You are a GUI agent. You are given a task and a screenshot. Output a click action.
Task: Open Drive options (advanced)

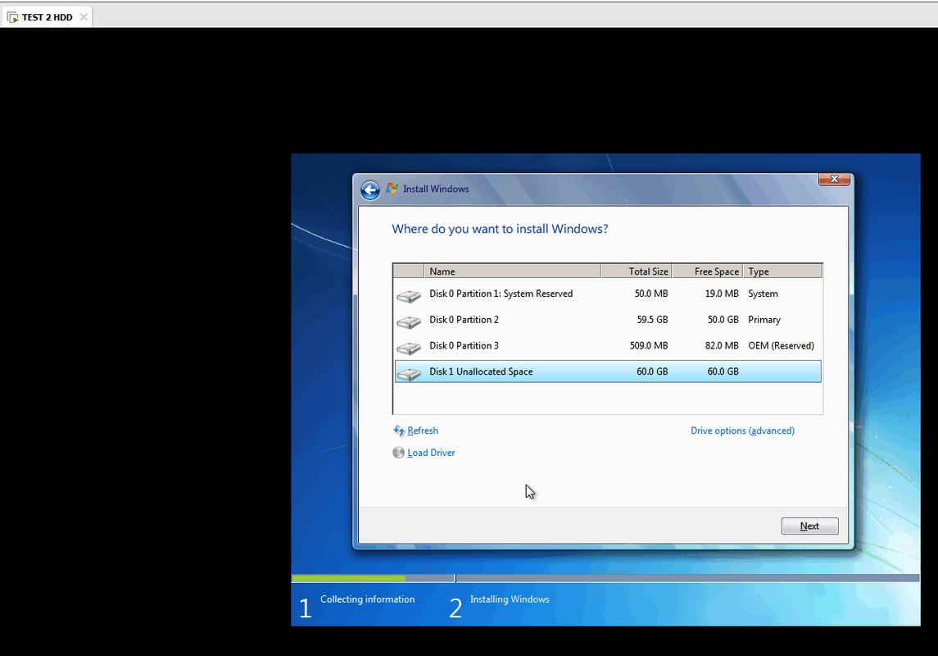point(742,430)
